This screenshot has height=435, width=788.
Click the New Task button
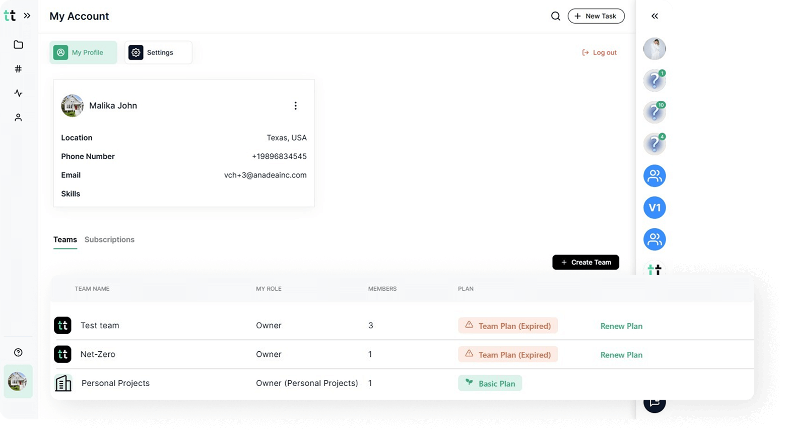coord(596,16)
